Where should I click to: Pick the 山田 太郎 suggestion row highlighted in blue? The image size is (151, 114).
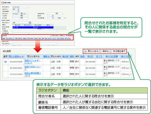[x=33, y=27]
